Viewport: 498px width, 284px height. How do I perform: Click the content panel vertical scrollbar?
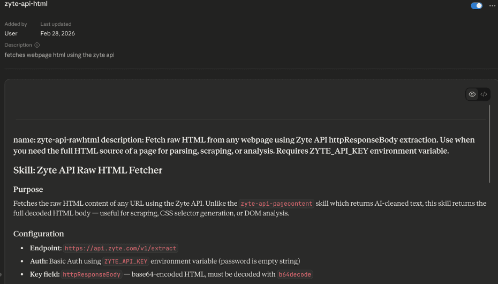click(x=489, y=144)
